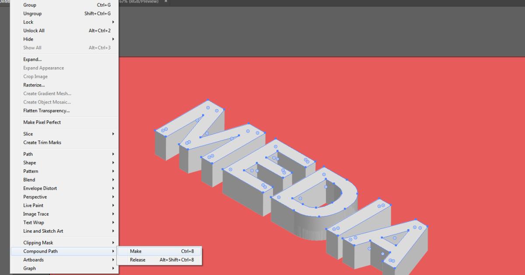This screenshot has height=275, width=525.
Task: Open the Envelope Distort submenu
Action: tap(40, 188)
